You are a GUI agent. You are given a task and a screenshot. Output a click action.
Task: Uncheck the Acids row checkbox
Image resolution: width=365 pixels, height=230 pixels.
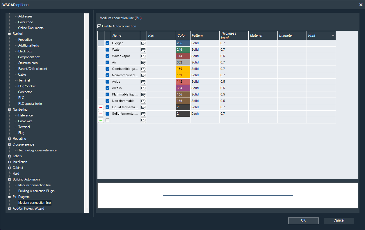[x=108, y=82]
